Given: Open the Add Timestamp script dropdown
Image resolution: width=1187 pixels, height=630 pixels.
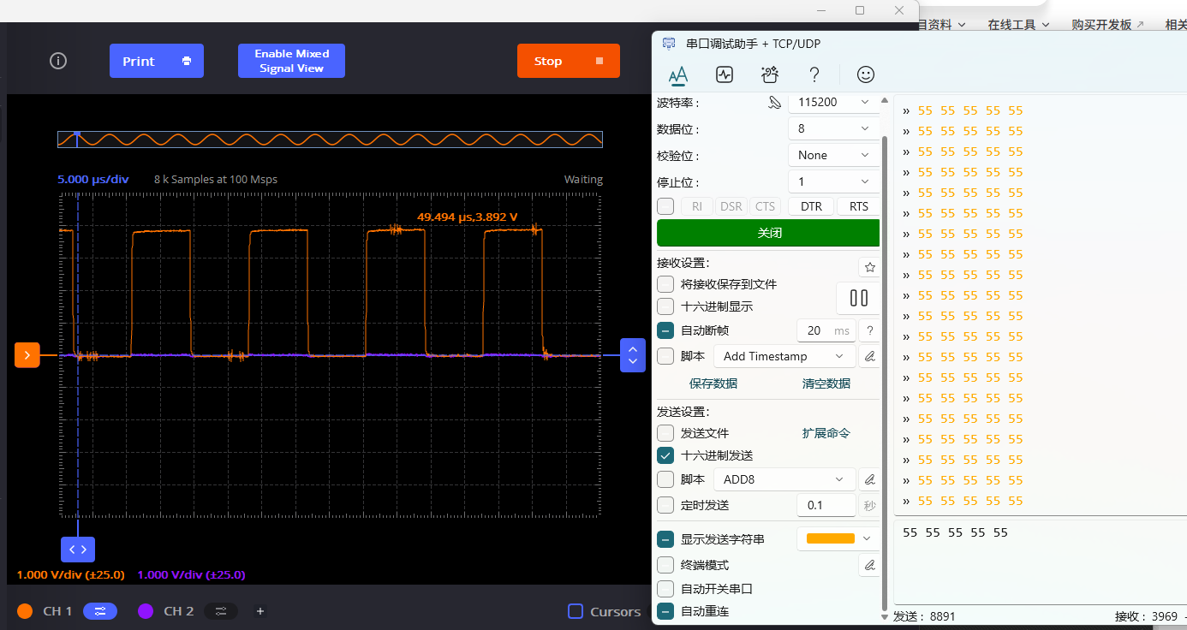Looking at the screenshot, I should [x=784, y=356].
